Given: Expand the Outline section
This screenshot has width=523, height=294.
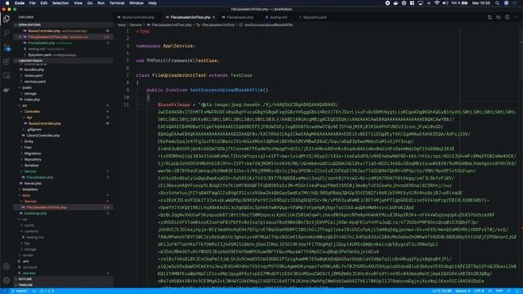Looking at the screenshot, I should point(64,279).
